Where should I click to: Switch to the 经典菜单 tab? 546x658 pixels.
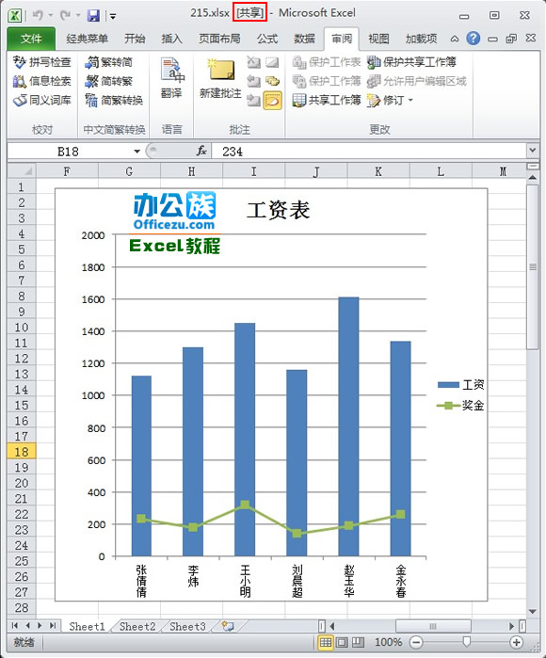point(87,39)
